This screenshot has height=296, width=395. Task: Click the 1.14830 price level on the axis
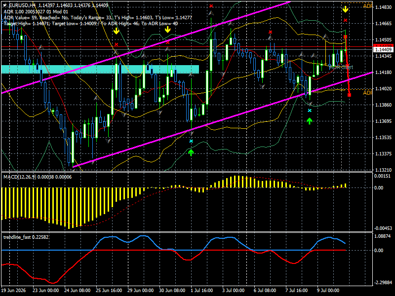coord(384,7)
